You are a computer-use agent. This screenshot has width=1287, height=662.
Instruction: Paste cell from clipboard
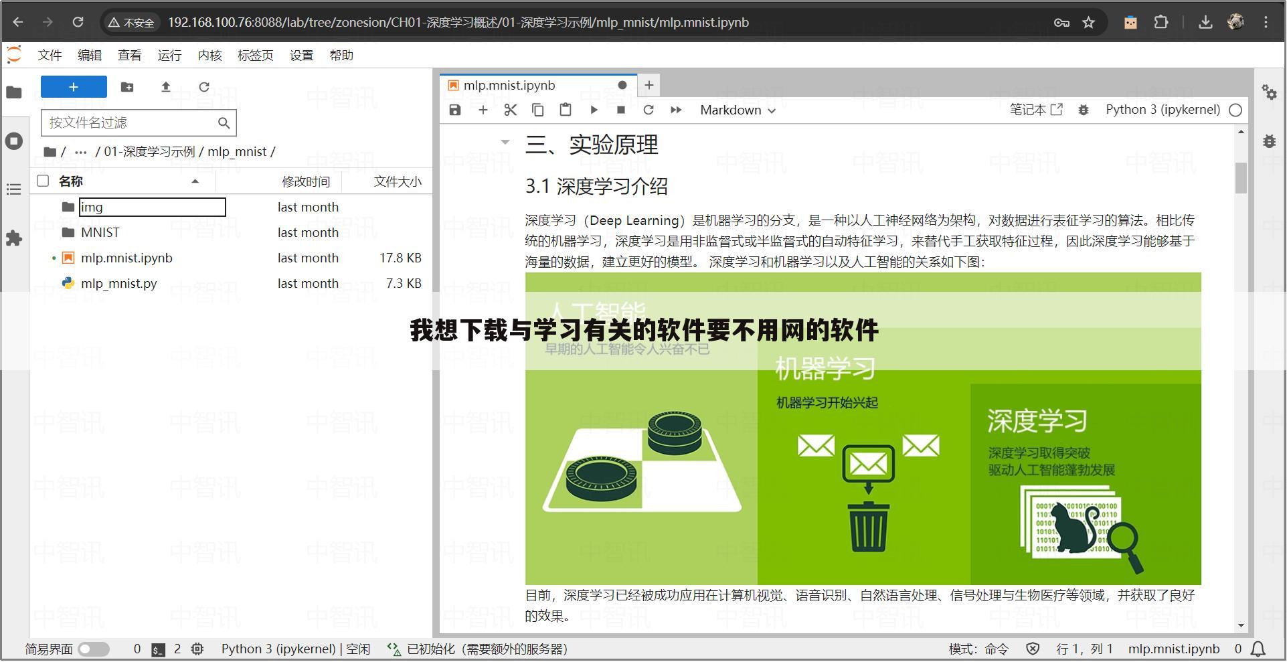coord(566,110)
